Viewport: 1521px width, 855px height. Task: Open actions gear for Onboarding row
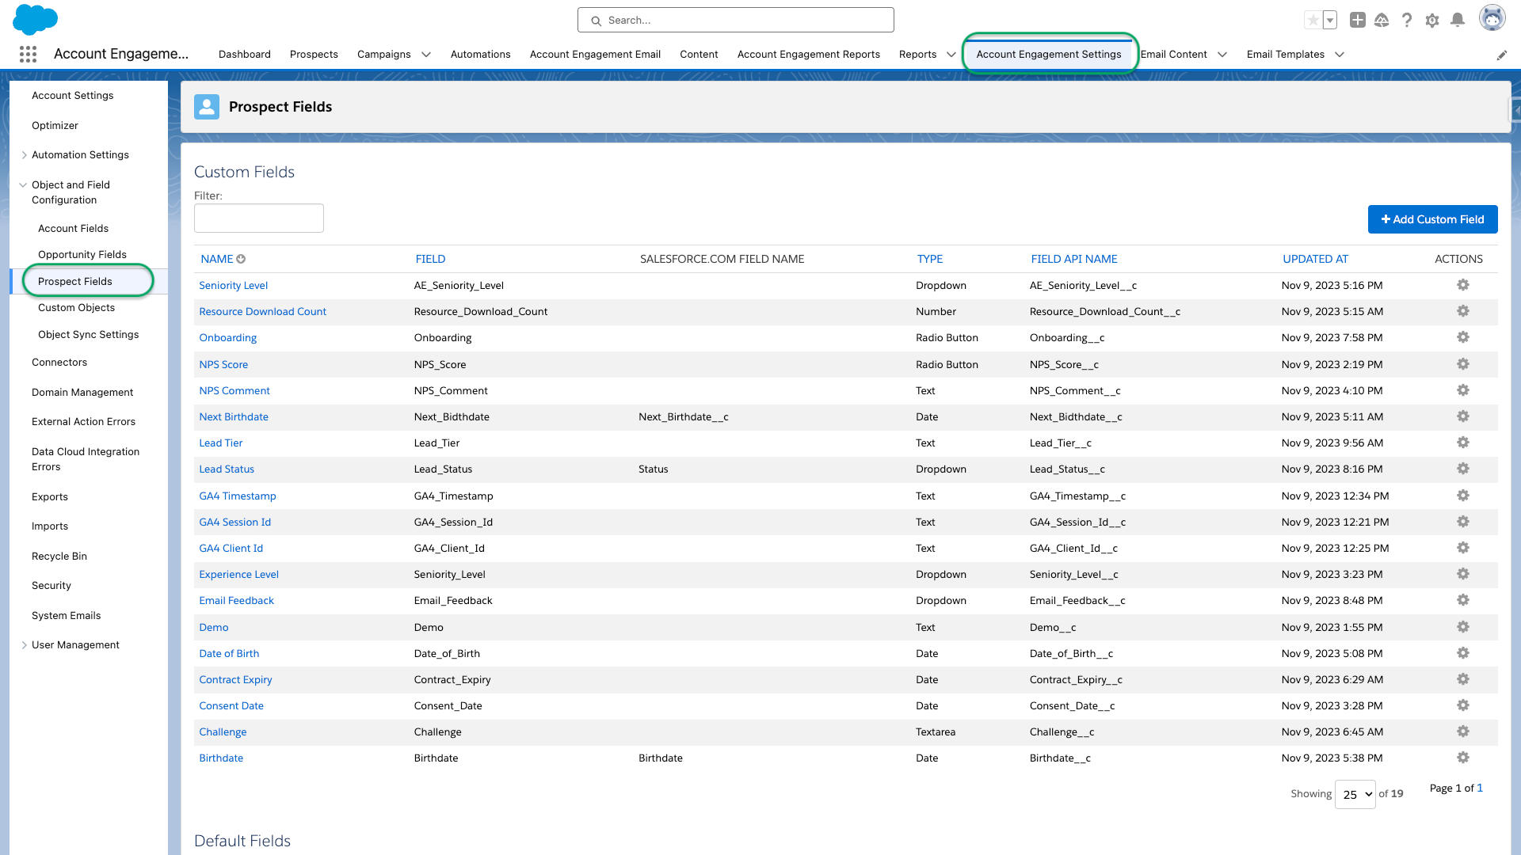1463,337
